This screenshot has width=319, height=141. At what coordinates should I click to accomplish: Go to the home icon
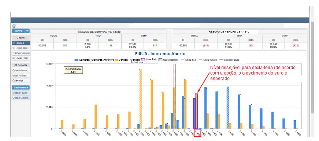click(14, 26)
